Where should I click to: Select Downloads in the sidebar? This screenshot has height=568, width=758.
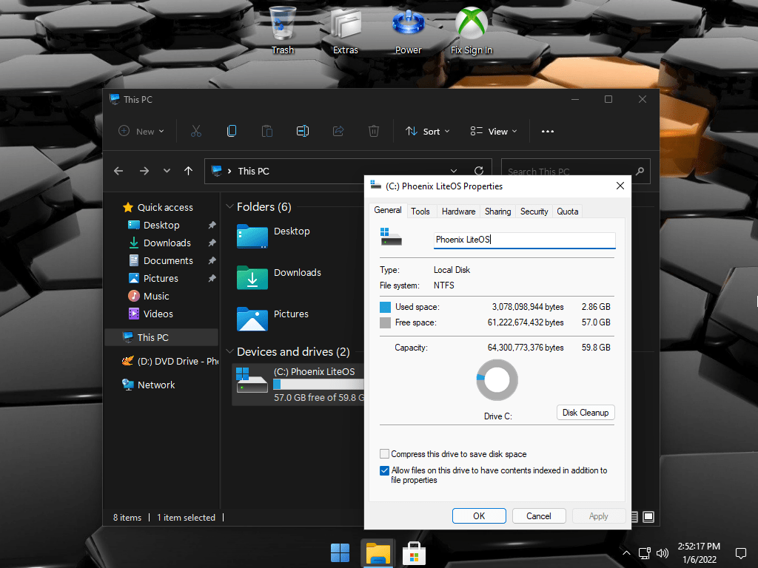161,243
